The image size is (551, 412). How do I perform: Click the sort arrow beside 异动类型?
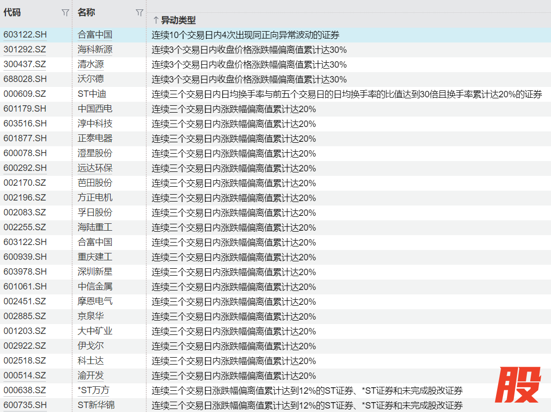point(156,20)
